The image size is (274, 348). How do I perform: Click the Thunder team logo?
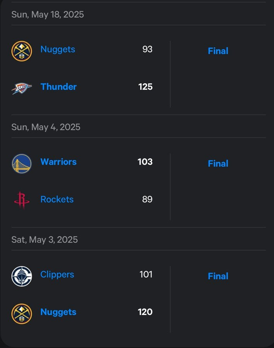coord(22,88)
